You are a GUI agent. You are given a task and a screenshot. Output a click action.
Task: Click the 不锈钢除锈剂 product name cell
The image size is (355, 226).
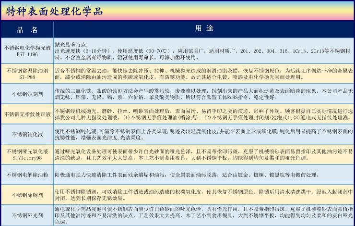(27, 195)
